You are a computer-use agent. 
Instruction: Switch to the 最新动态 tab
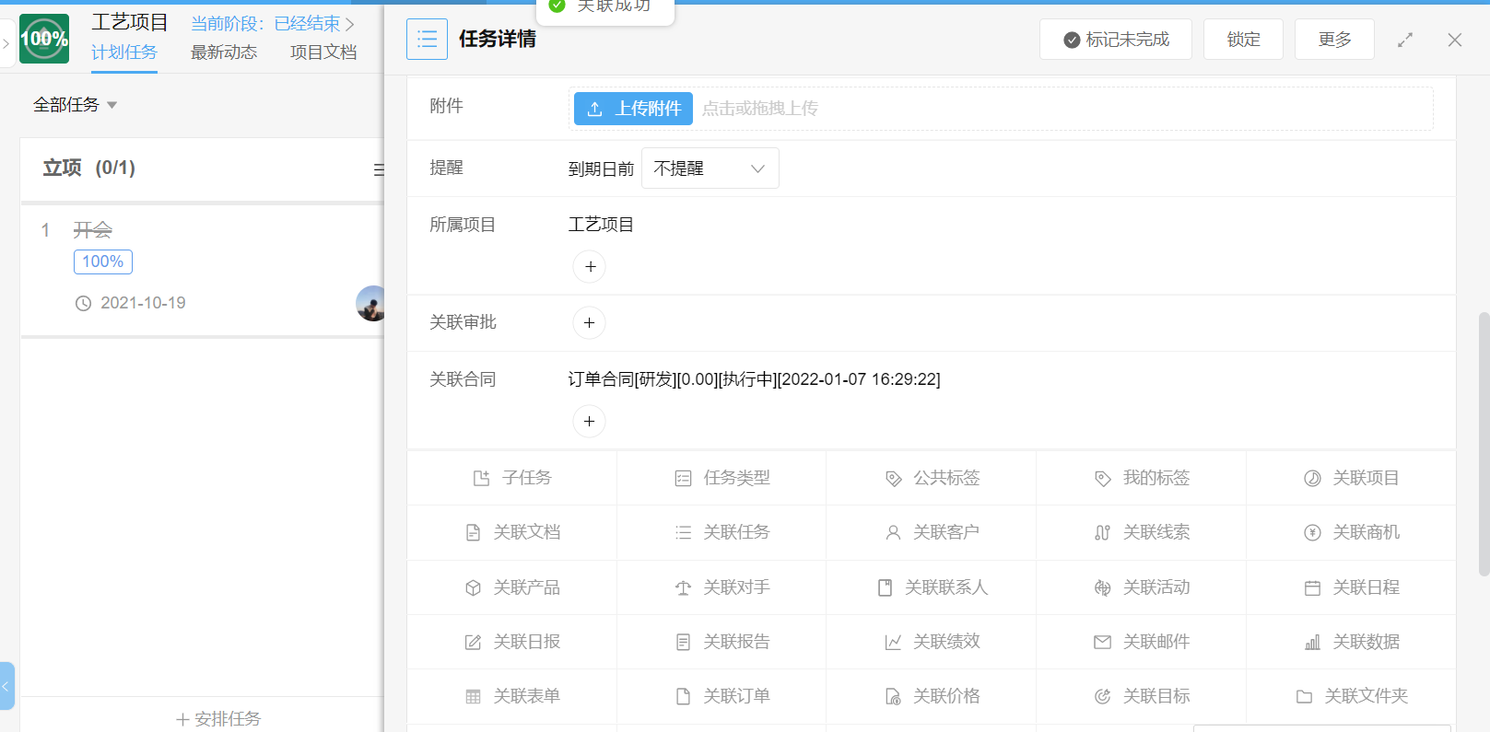point(224,52)
